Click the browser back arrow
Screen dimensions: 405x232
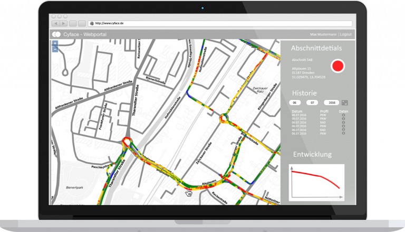pos(55,24)
